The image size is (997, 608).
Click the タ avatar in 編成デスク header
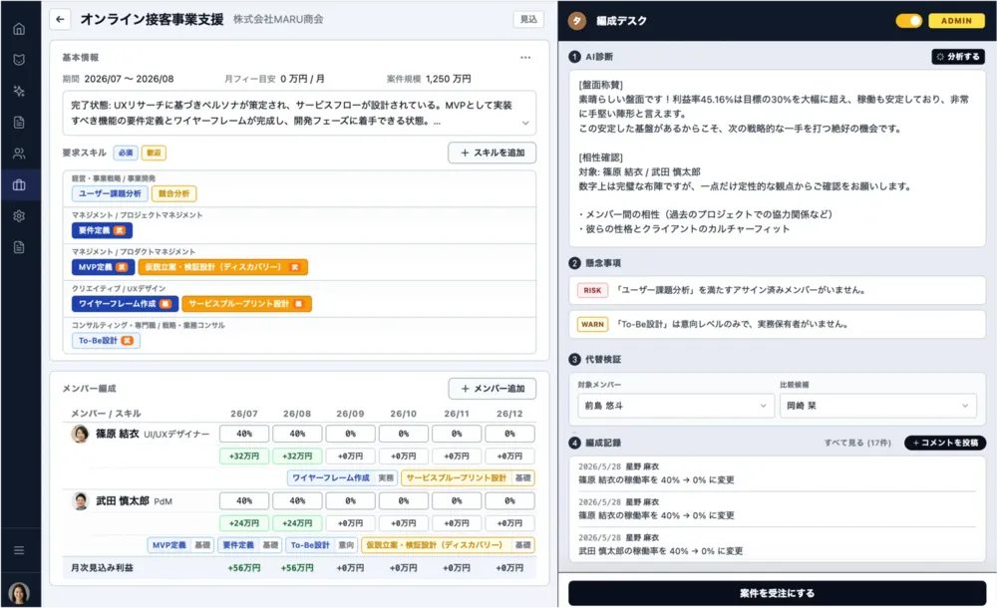tap(576, 21)
